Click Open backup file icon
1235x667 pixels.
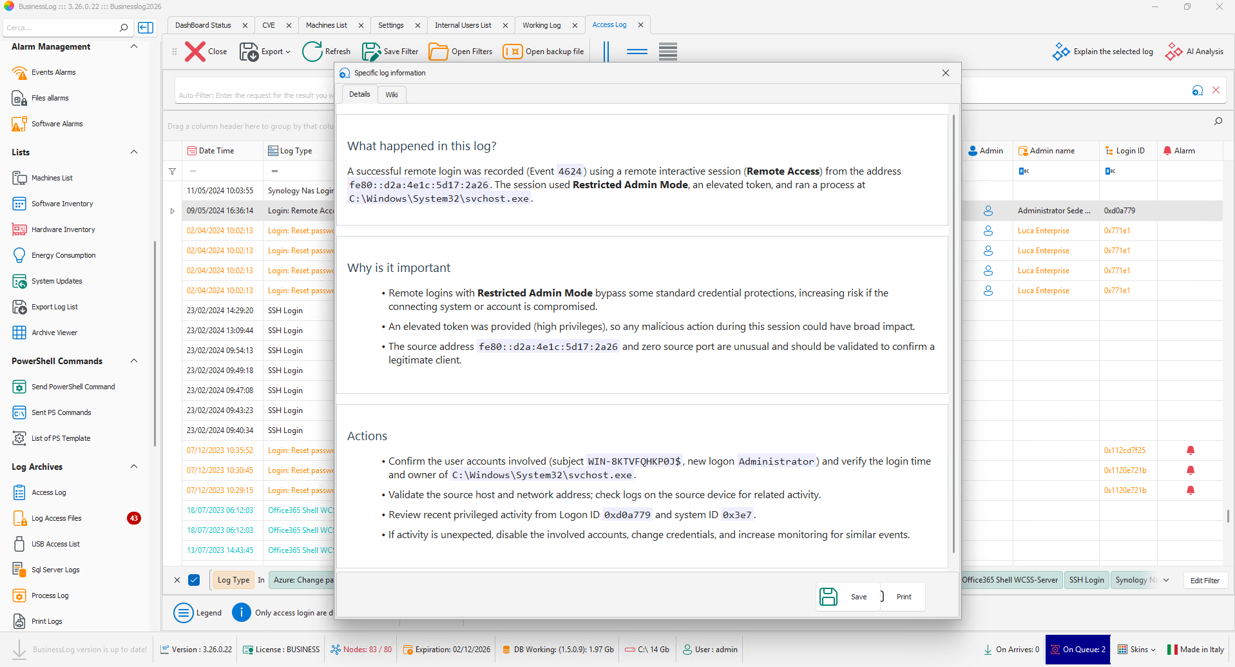513,52
